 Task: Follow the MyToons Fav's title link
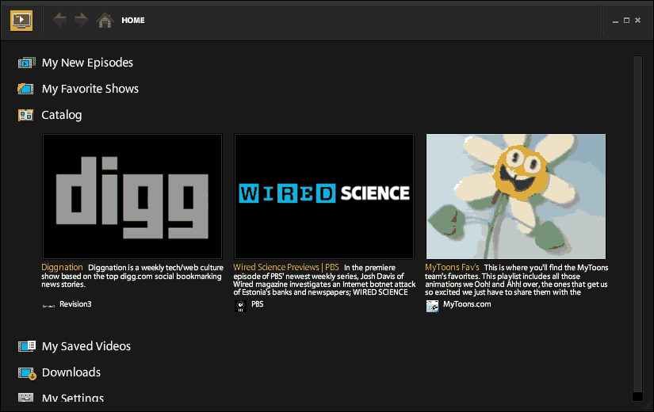(452, 267)
